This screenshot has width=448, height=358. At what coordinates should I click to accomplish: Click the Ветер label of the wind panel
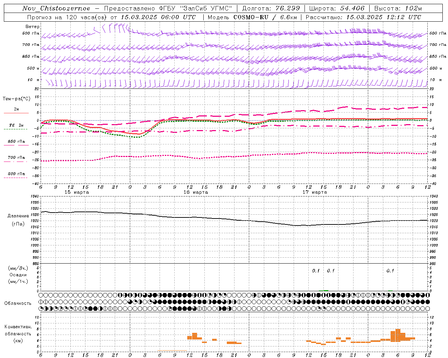click(x=33, y=27)
